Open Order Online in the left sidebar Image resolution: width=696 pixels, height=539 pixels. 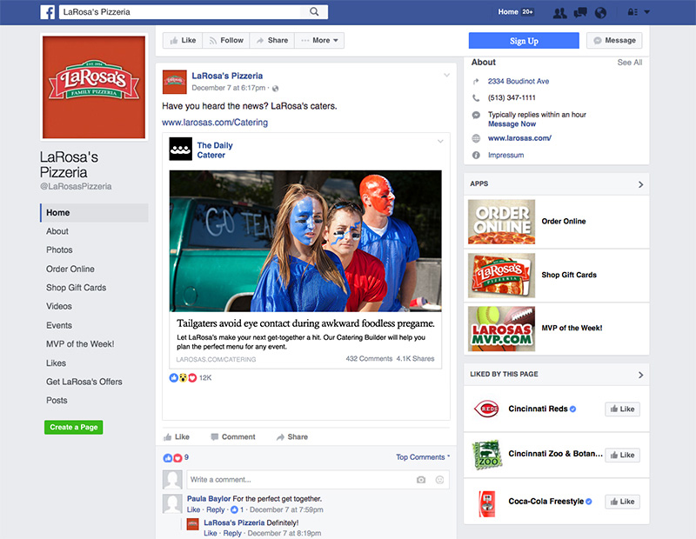70,269
